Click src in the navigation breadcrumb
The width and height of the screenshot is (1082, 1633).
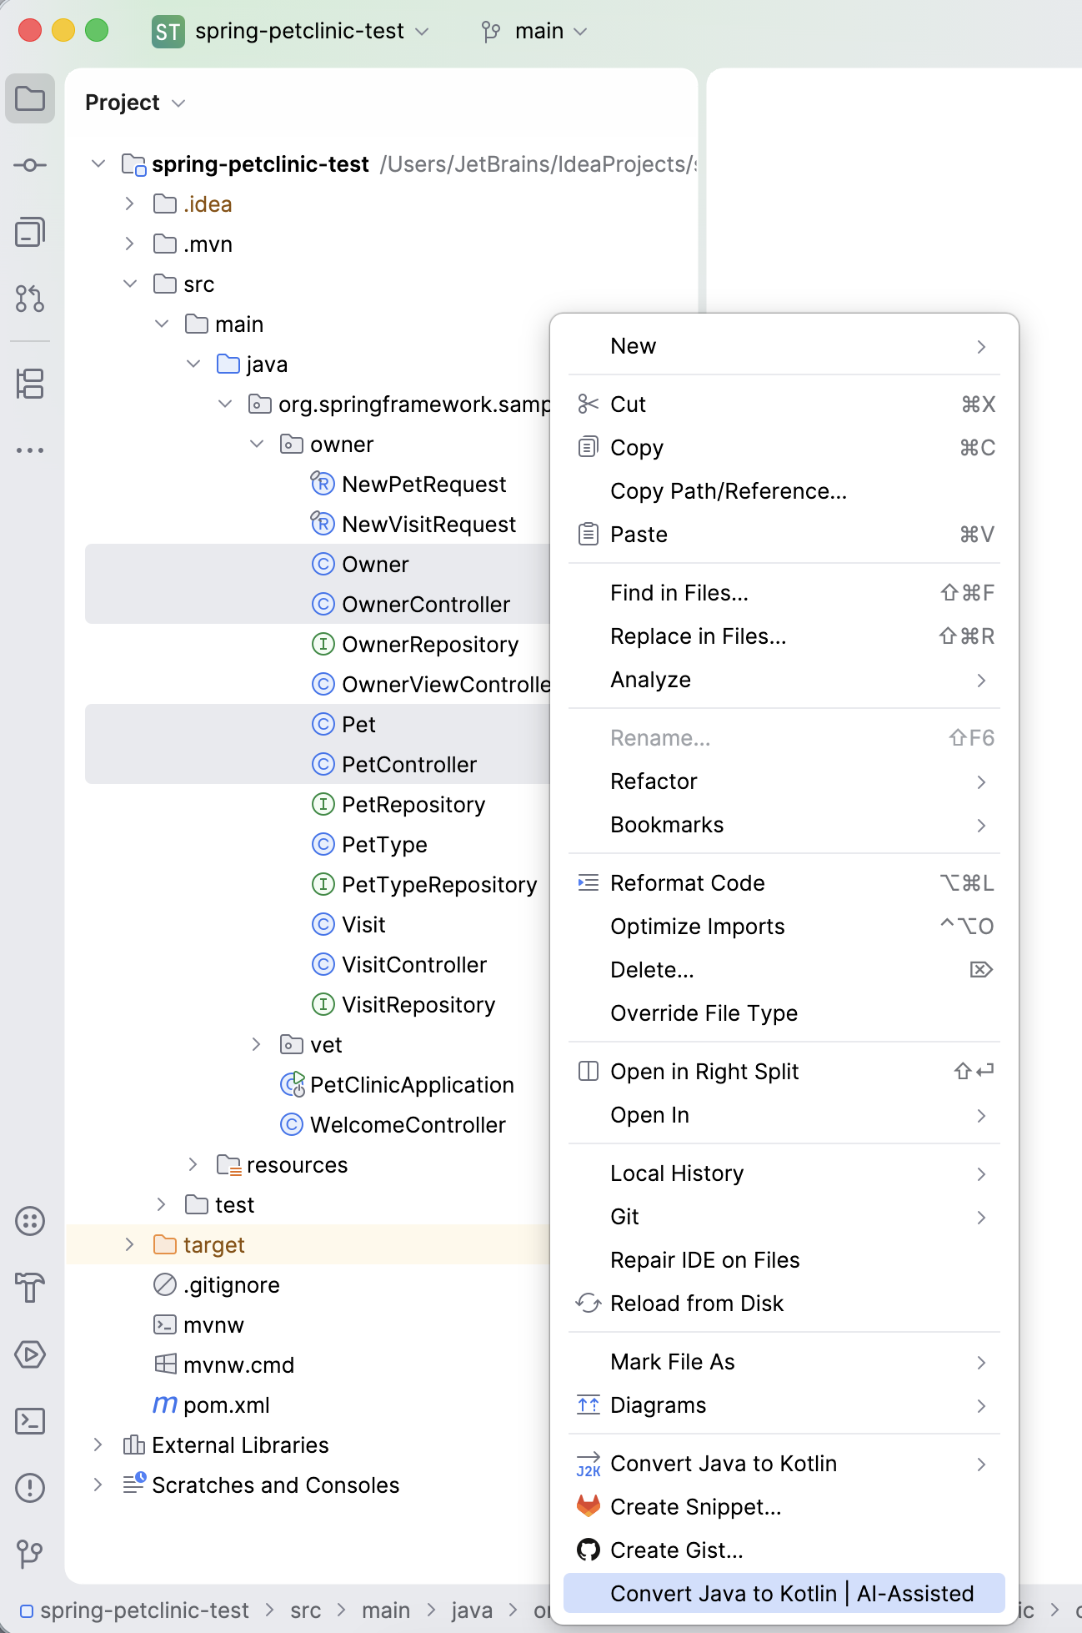(x=306, y=1610)
